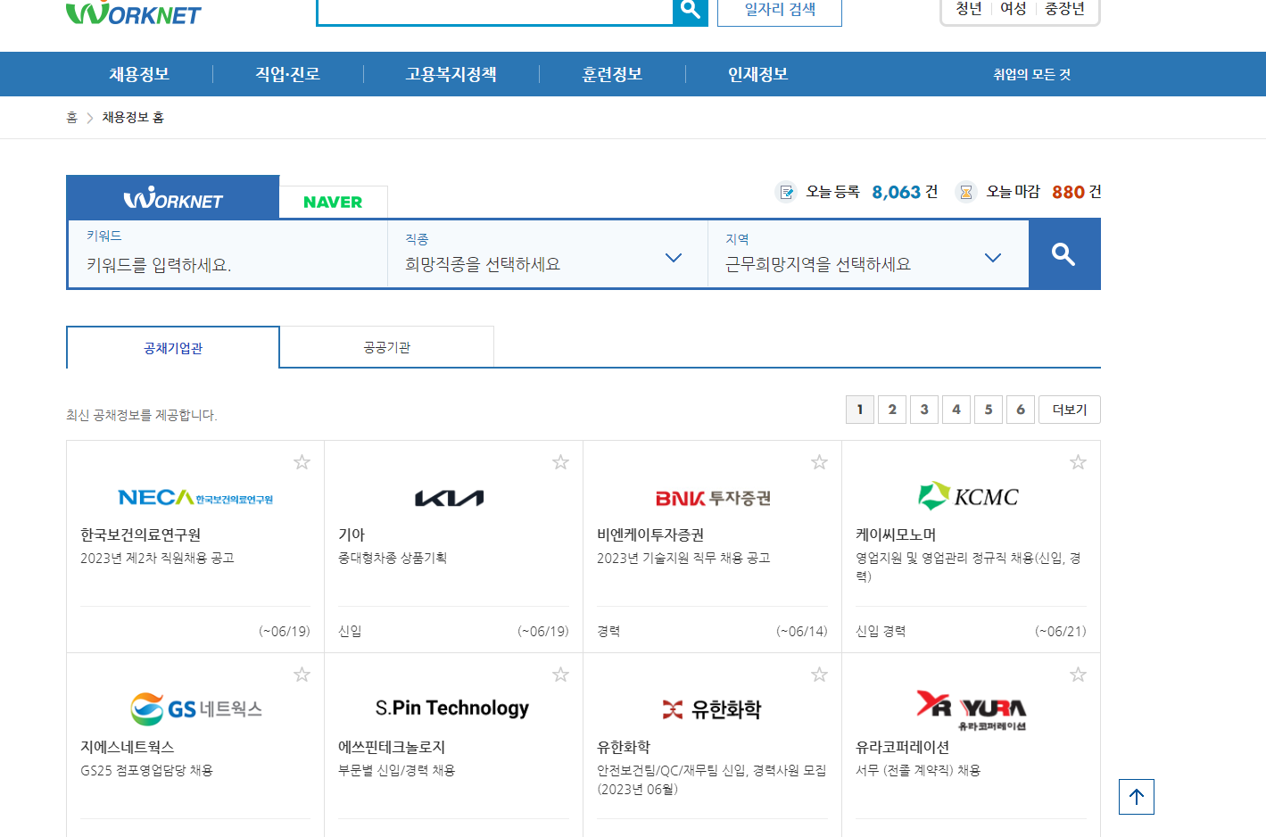Open 중대형차종 상품기획 posting
This screenshot has width=1266, height=837.
(393, 558)
